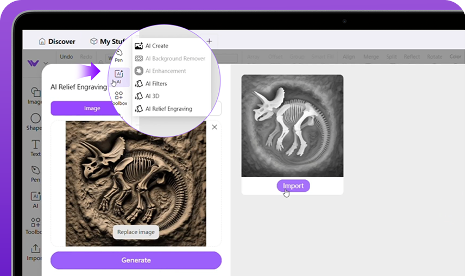The width and height of the screenshot is (466, 276).
Task: Open the Discover home tab
Action: click(x=57, y=41)
